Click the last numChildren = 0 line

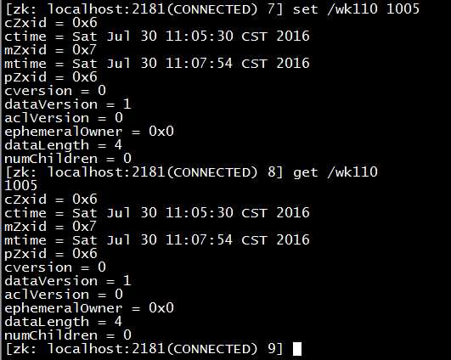68,335
